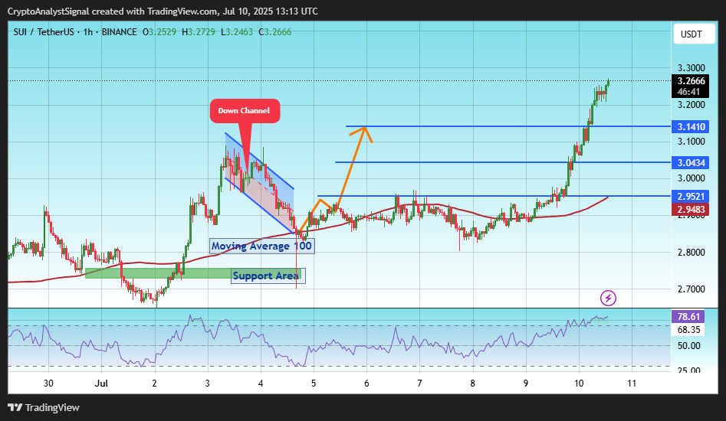
Task: Click the 2.8000 price axis label
Action: coord(691,253)
